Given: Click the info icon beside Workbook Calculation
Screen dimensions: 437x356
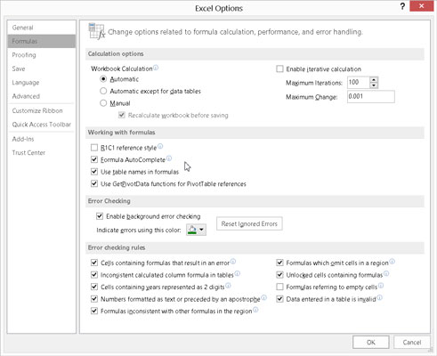Looking at the screenshot, I should pyautogui.click(x=156, y=68).
